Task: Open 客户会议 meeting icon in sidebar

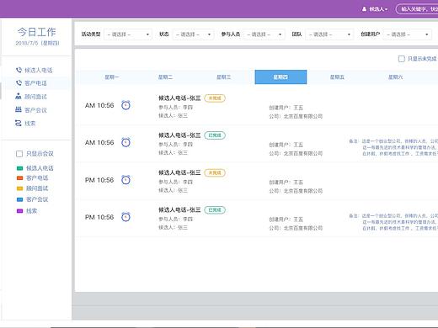Action: click(19, 110)
